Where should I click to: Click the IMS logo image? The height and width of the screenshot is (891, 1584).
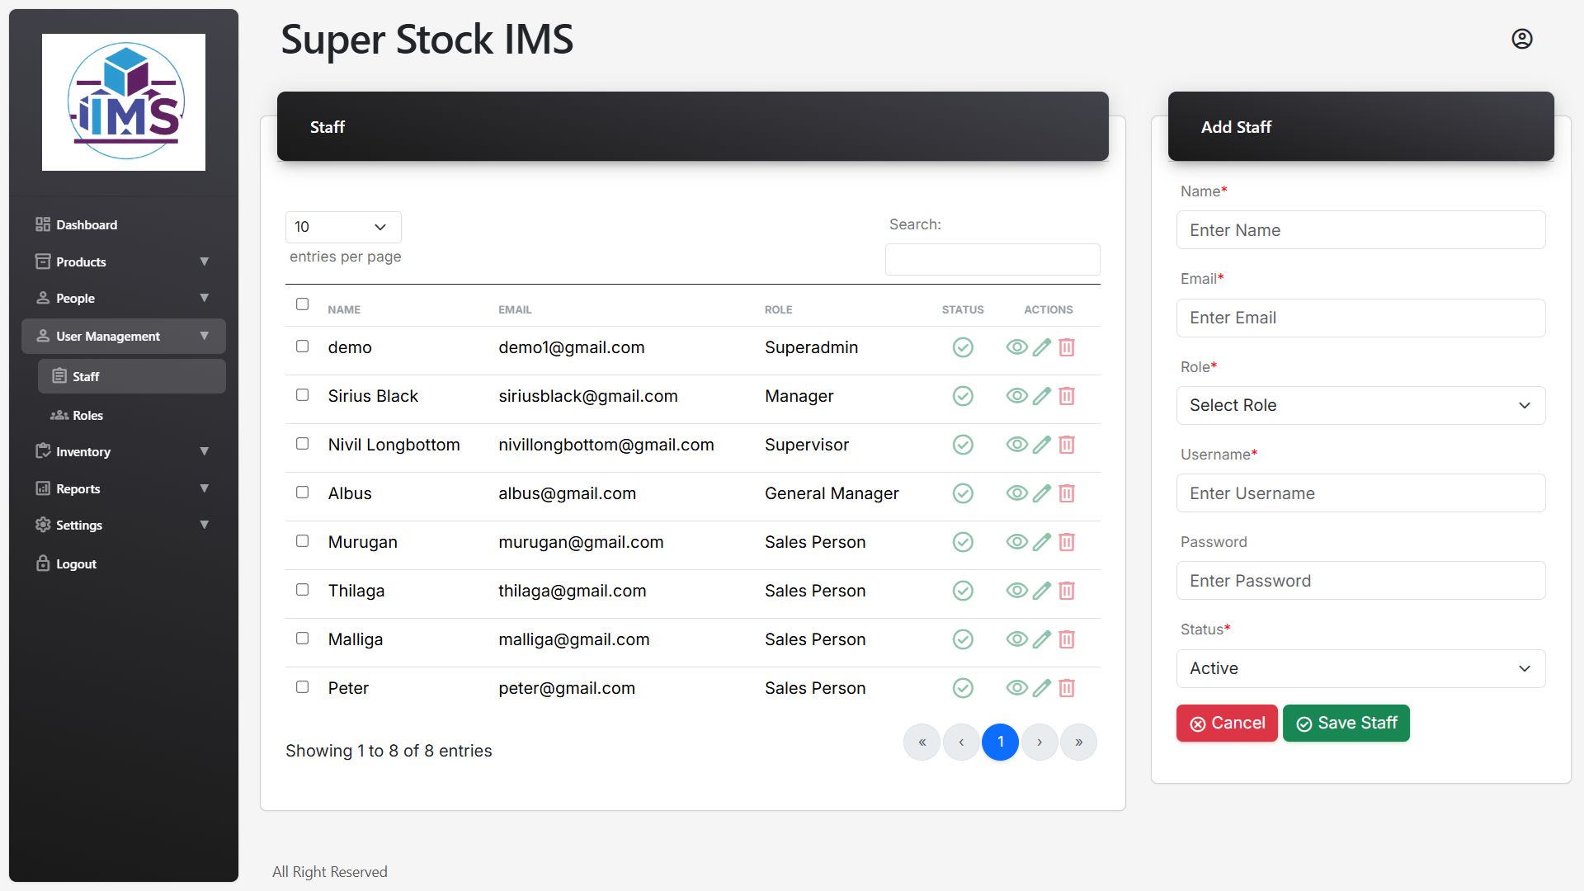coord(124,102)
